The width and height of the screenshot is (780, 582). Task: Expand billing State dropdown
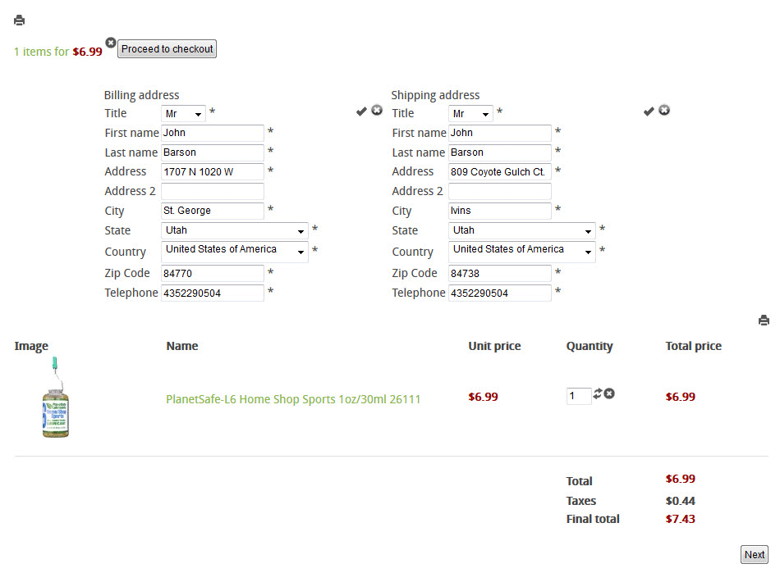[234, 231]
